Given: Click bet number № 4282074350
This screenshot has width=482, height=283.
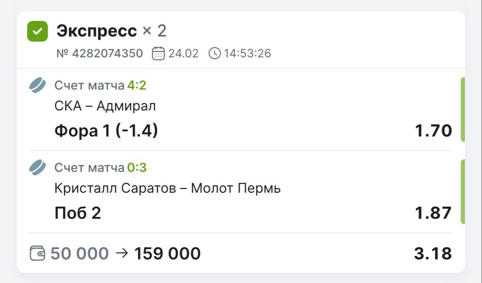Looking at the screenshot, I should tap(99, 53).
